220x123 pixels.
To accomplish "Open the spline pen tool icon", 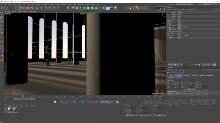I will click(80, 8).
